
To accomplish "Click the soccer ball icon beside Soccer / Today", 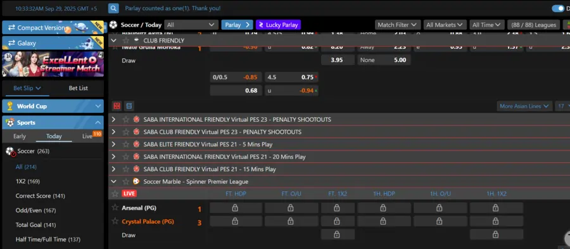I will click(113, 25).
